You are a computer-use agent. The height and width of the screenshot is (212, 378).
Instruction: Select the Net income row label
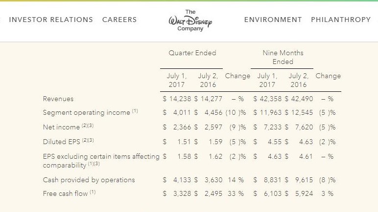point(61,127)
